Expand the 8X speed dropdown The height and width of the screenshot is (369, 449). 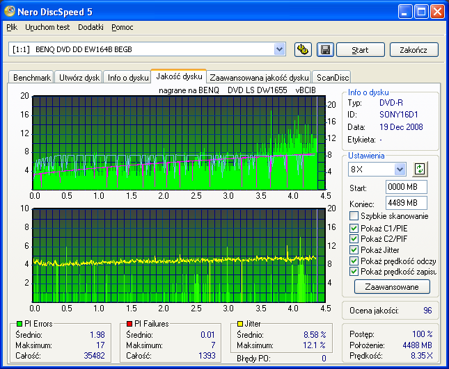click(400, 169)
